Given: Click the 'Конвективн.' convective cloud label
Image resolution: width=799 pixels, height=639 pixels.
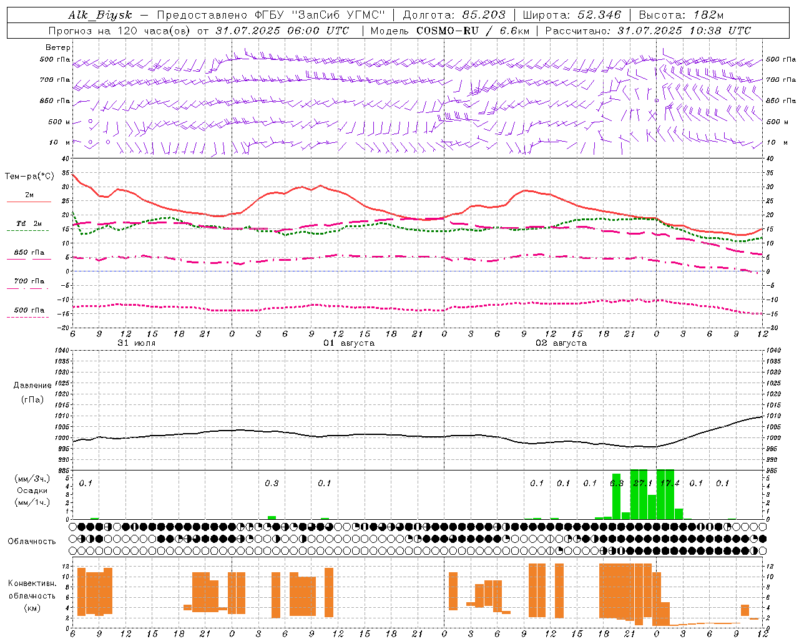Looking at the screenshot, I should coord(32,583).
